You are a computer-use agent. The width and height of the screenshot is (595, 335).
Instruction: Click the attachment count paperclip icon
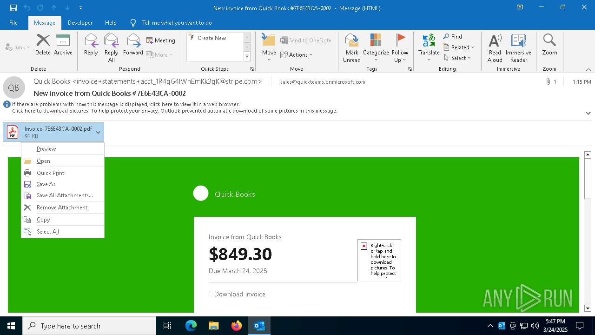click(548, 82)
